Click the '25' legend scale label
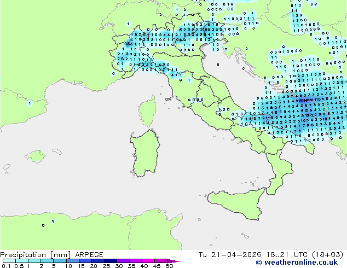Screen dimensions: 347x268 (106, 266)
